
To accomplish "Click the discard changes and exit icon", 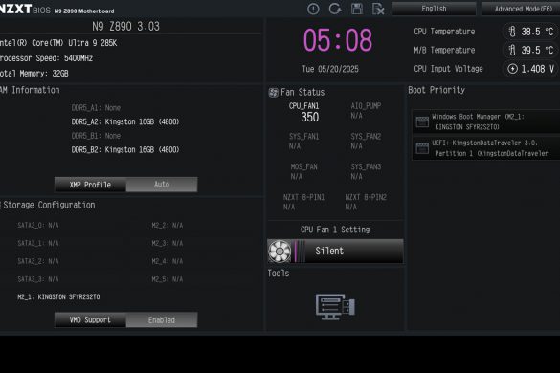I will pyautogui.click(x=378, y=9).
